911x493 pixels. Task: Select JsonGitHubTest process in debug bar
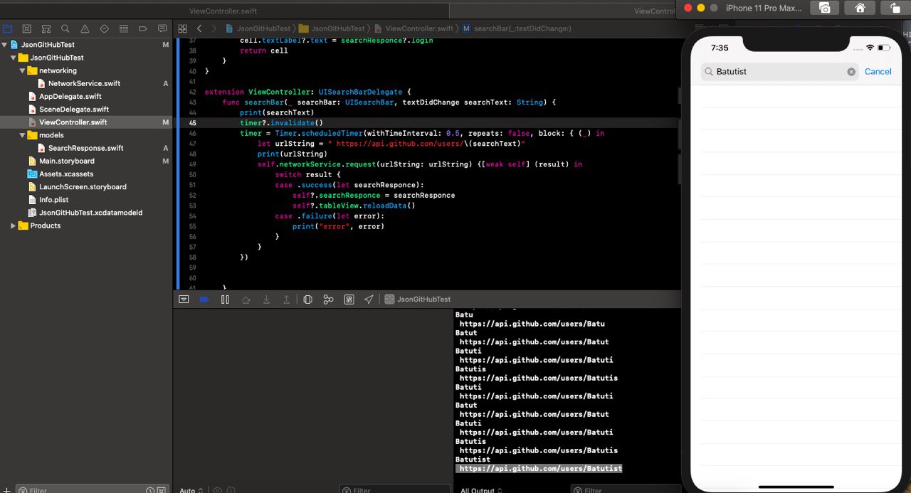(417, 299)
